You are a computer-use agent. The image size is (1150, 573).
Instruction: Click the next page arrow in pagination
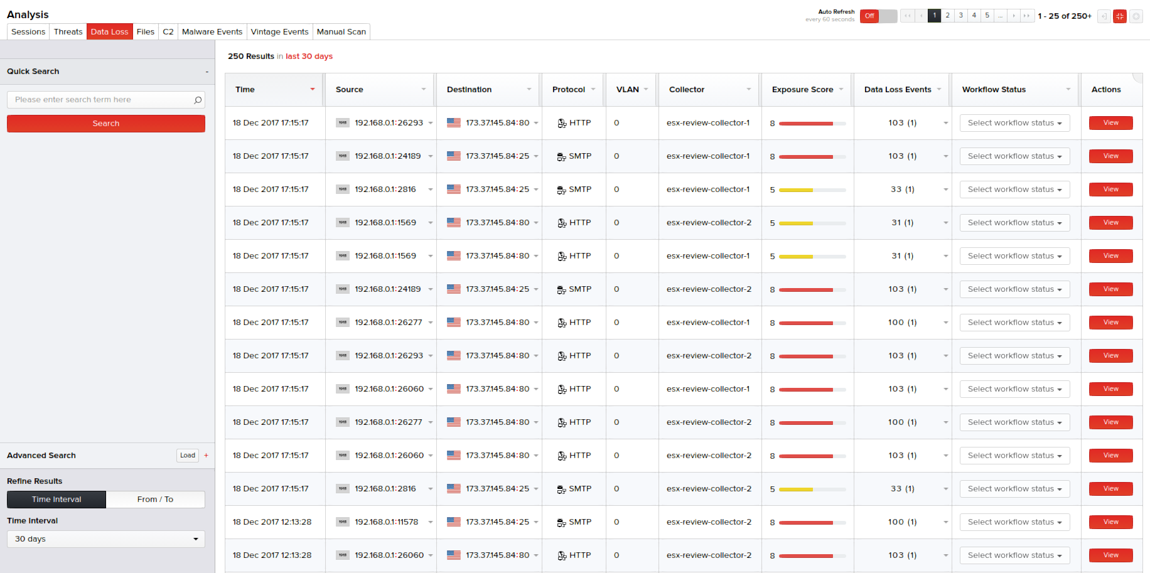click(x=1013, y=16)
